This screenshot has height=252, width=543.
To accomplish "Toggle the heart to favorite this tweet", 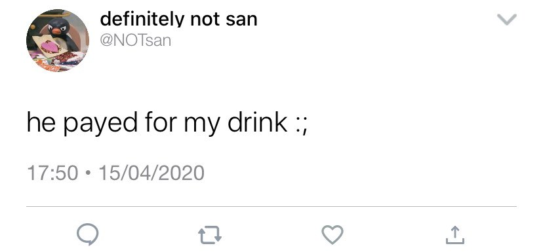I will click(332, 235).
